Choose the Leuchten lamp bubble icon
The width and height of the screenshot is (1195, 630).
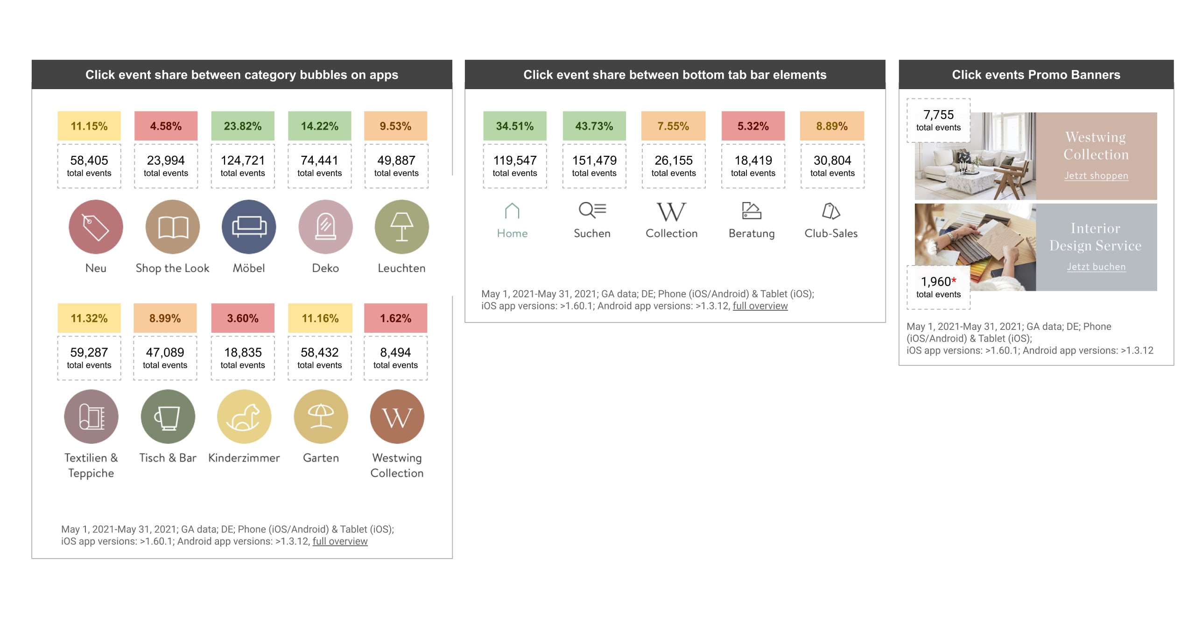401,227
